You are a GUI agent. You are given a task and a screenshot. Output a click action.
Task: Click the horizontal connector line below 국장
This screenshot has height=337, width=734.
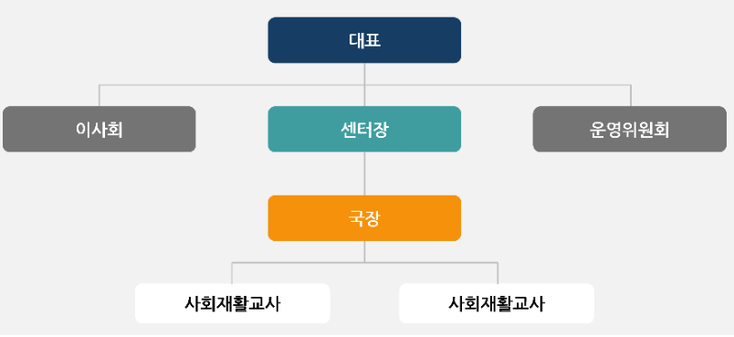(x=364, y=263)
